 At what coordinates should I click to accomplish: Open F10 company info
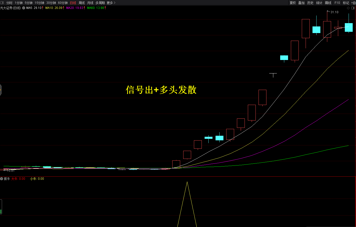point(337,3)
